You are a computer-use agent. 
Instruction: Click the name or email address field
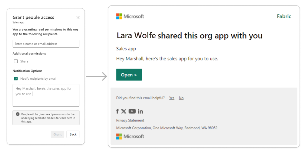(x=46, y=44)
